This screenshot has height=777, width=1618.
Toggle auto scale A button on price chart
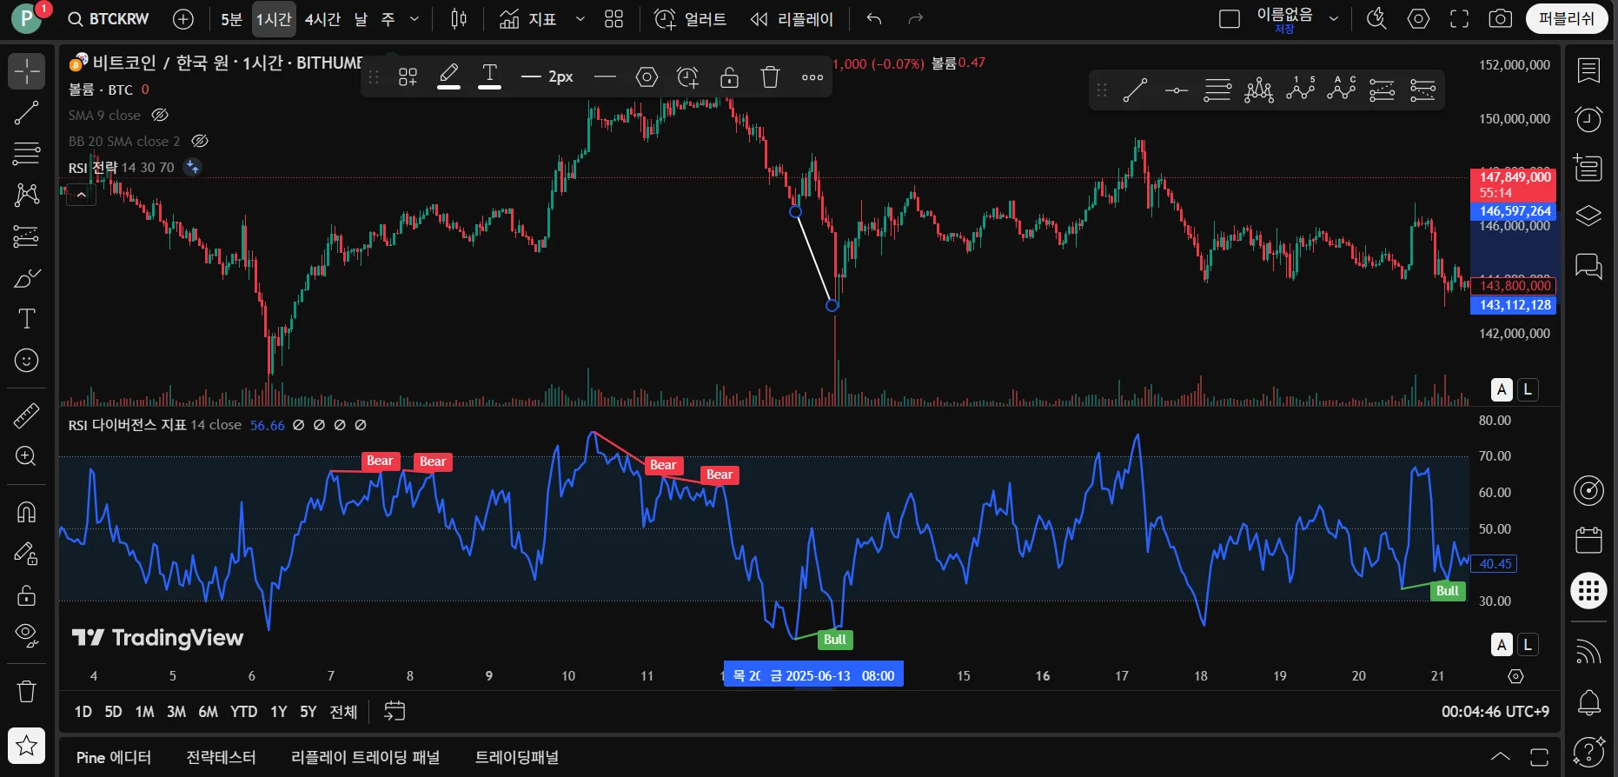coord(1502,389)
